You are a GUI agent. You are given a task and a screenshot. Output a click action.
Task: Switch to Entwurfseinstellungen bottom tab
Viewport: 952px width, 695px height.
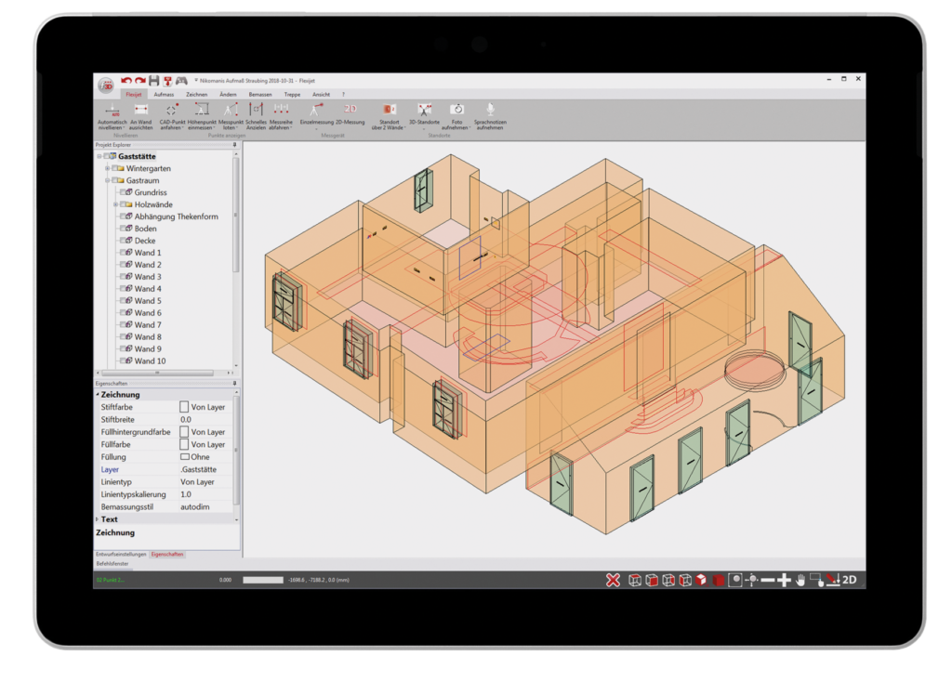(x=121, y=555)
